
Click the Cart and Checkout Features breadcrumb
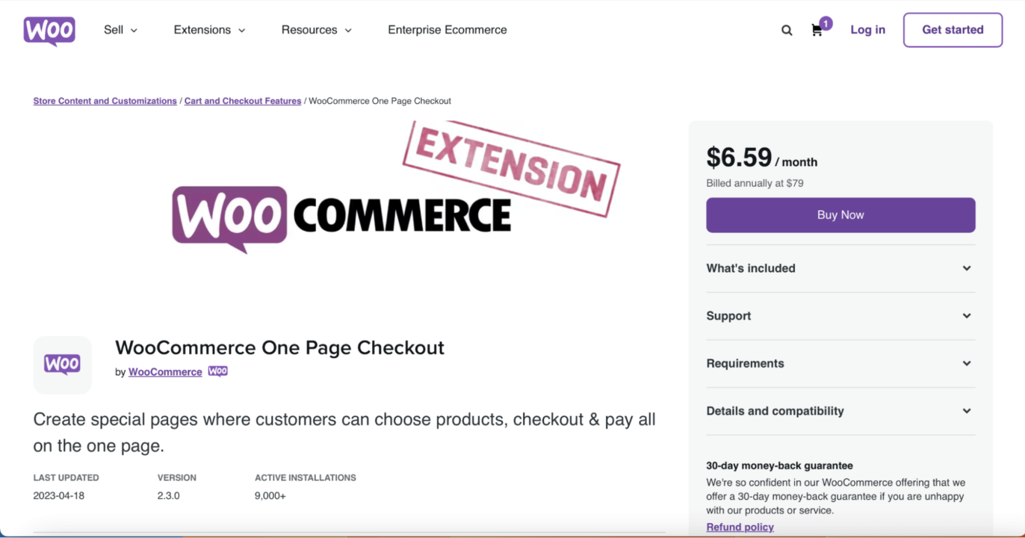pyautogui.click(x=243, y=101)
